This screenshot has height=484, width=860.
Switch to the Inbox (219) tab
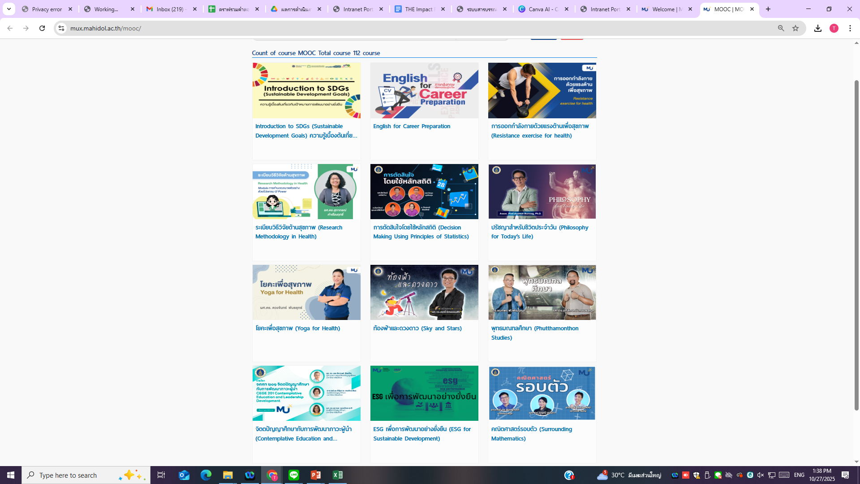171,9
